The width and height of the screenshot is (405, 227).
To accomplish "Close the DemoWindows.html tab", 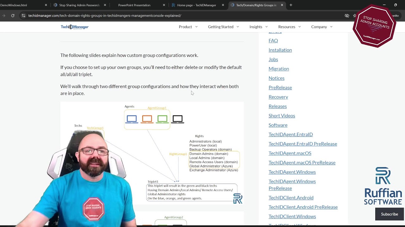I will pos(46,5).
